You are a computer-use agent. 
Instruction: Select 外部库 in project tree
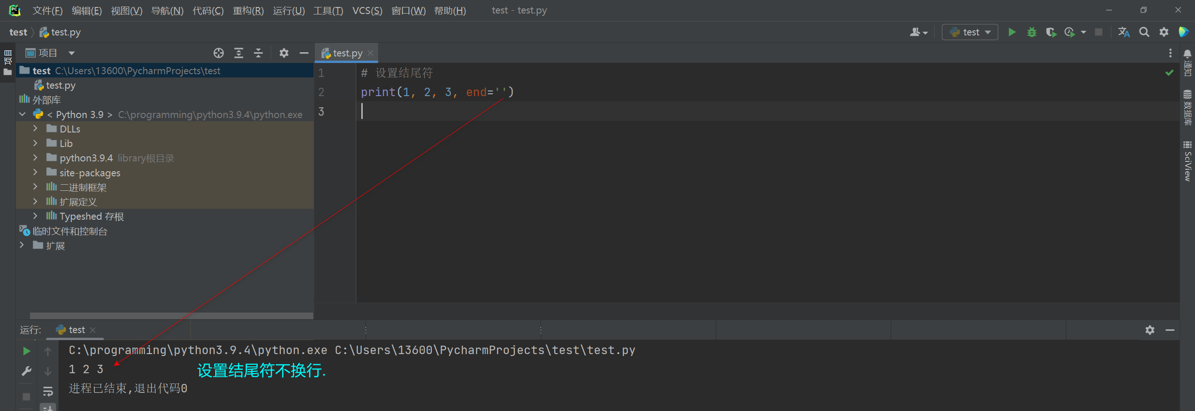point(40,100)
